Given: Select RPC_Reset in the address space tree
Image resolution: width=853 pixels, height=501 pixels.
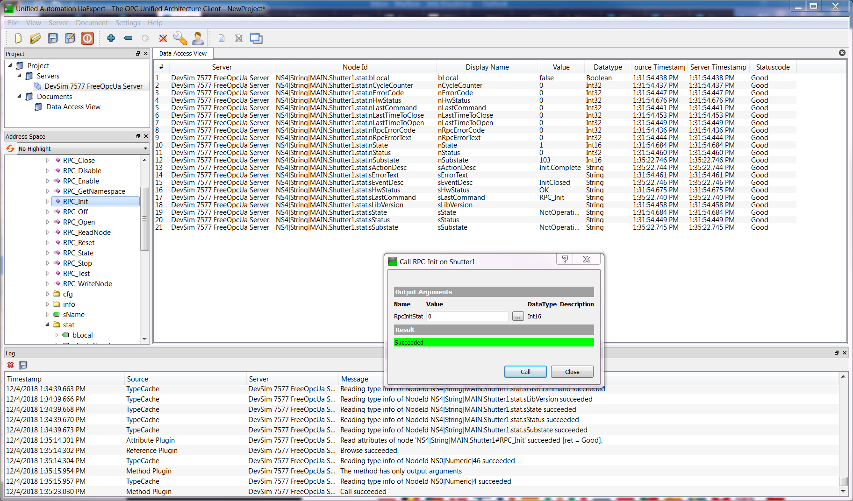Looking at the screenshot, I should pyautogui.click(x=79, y=243).
